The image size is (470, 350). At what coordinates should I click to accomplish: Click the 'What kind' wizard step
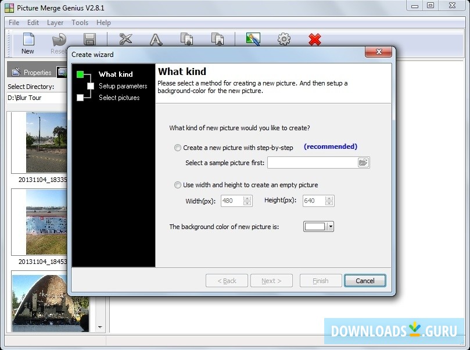click(116, 74)
